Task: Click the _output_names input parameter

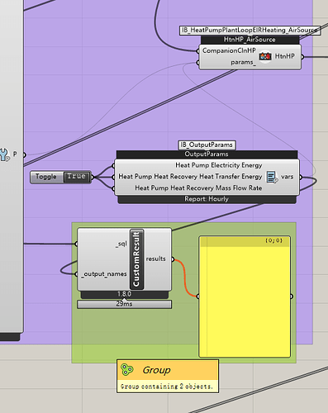Action: (104, 274)
